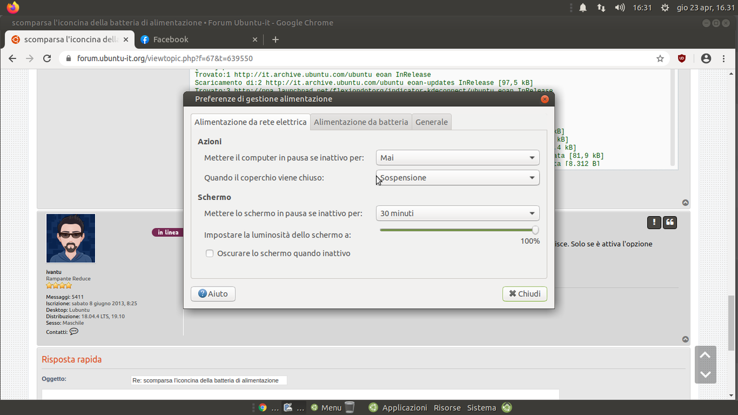Click the large scroll-up chevron button

705,356
